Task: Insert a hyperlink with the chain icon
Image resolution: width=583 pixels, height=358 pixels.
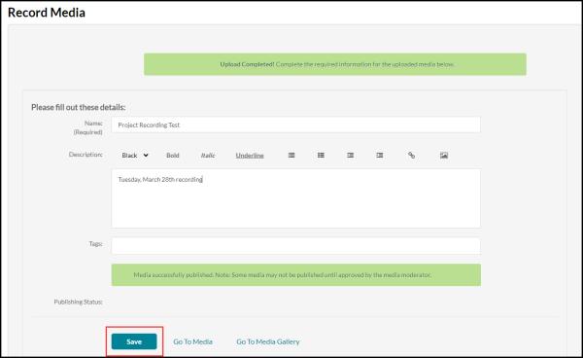Action: pyautogui.click(x=411, y=156)
